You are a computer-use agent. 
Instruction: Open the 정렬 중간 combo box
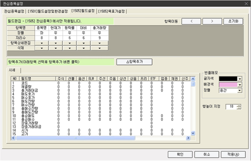pyautogui.click(x=230, y=90)
